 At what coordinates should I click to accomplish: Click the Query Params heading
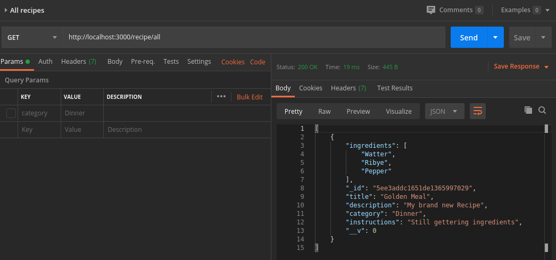pos(27,80)
